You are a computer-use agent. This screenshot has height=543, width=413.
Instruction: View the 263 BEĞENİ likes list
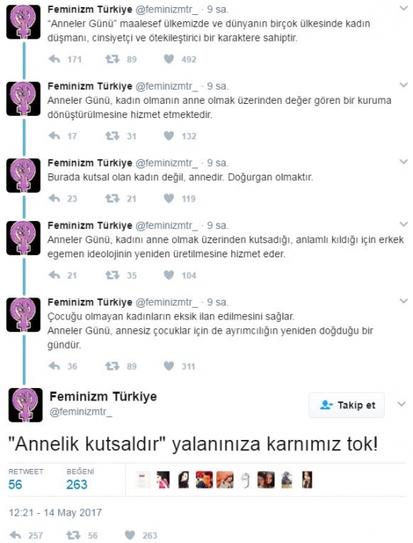80,479
